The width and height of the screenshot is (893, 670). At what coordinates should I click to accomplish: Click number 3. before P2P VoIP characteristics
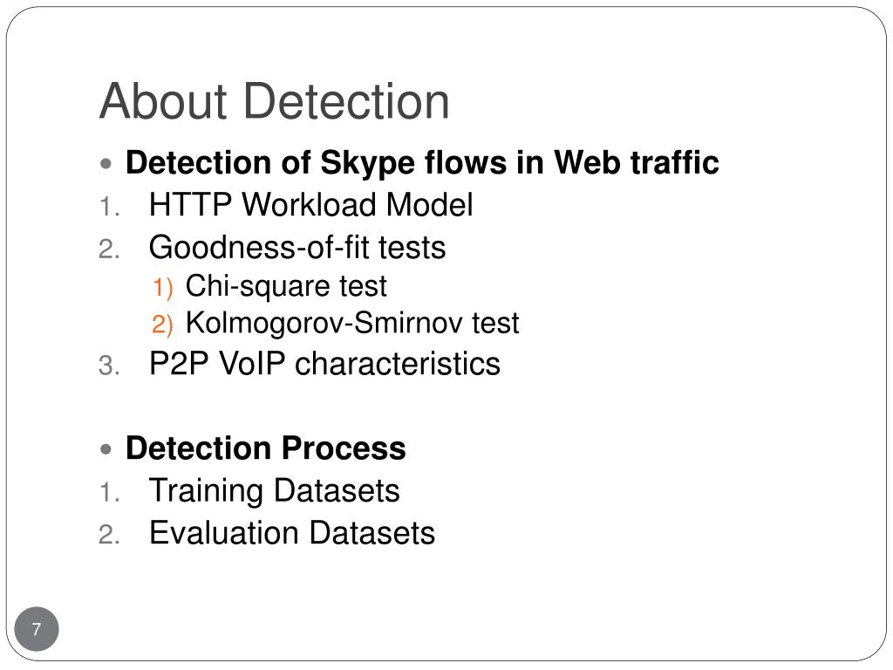coord(109,366)
